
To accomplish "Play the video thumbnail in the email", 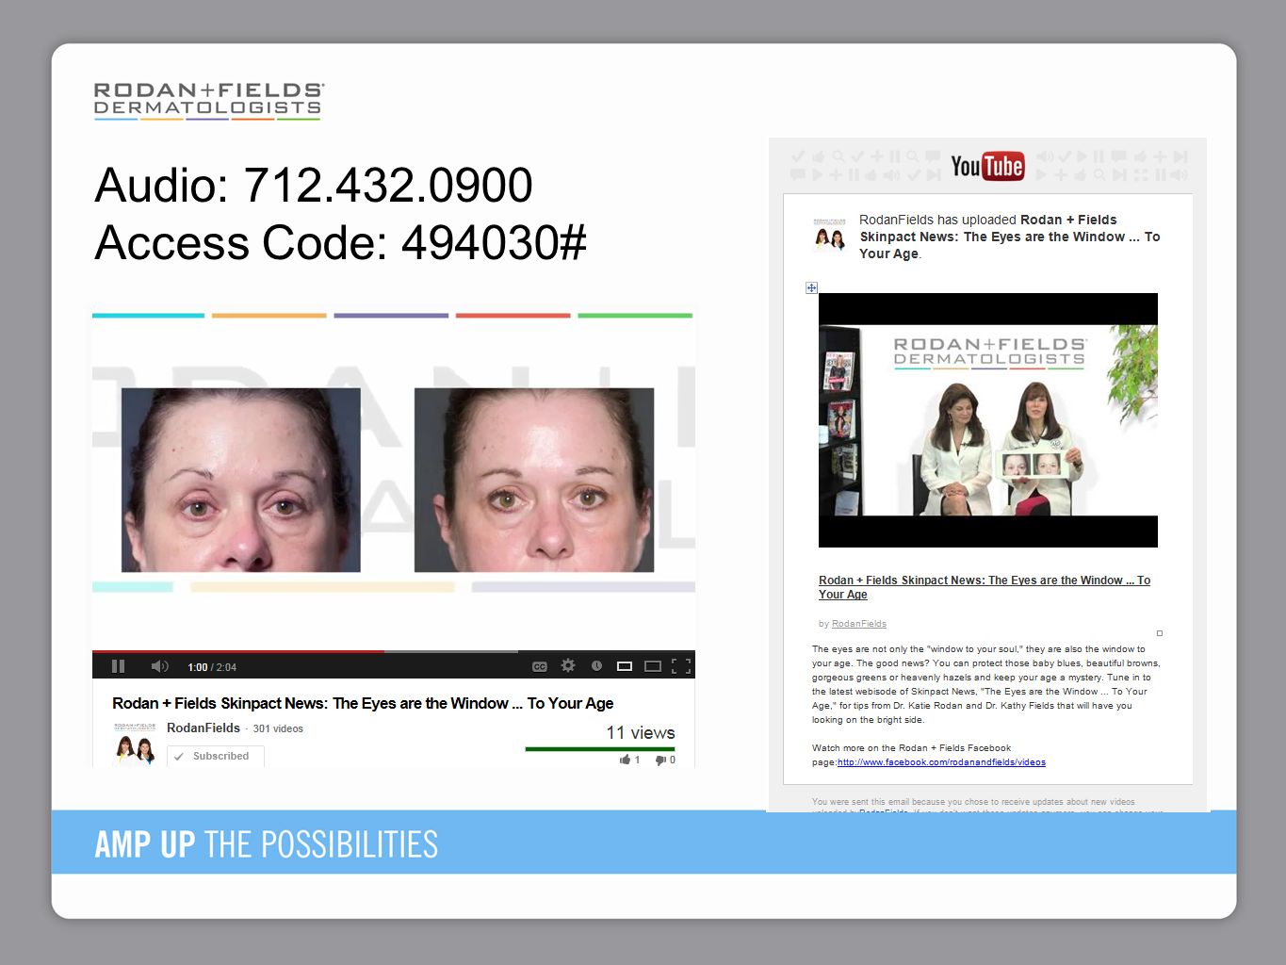I will 988,420.
